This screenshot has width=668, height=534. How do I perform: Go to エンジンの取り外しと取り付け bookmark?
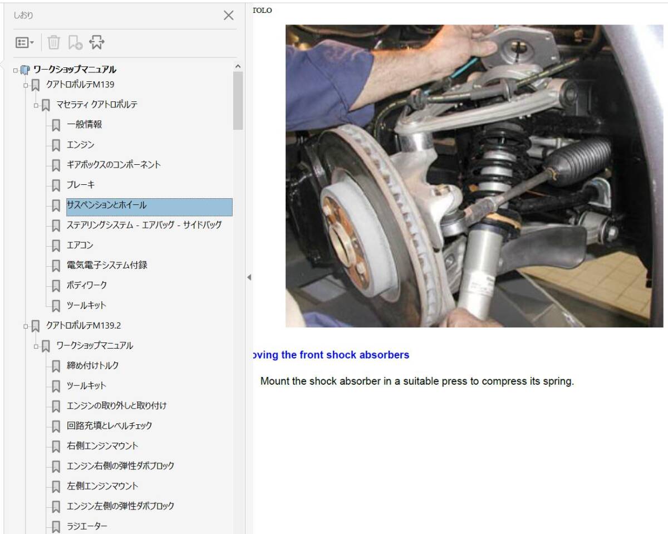click(116, 405)
